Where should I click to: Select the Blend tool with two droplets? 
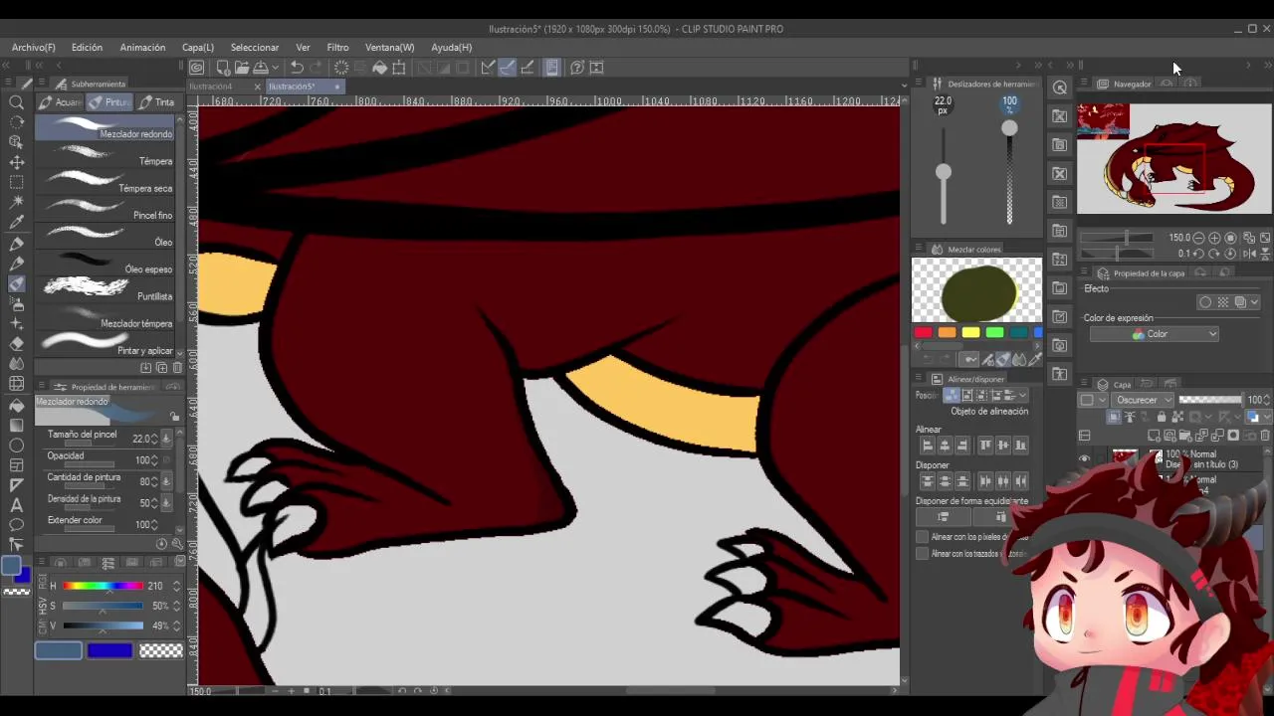tap(16, 364)
